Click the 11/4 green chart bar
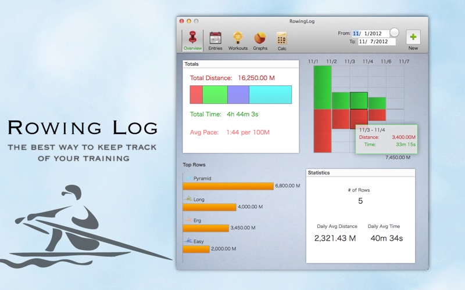465x290 pixels. [377, 104]
